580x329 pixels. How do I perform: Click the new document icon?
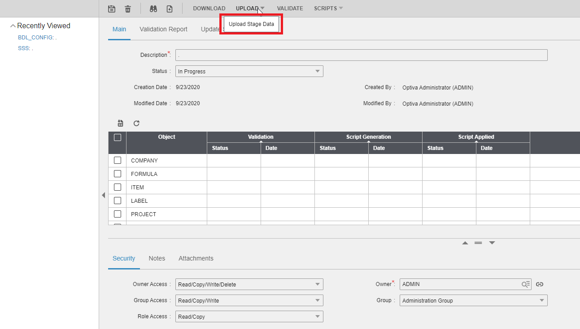[169, 9]
